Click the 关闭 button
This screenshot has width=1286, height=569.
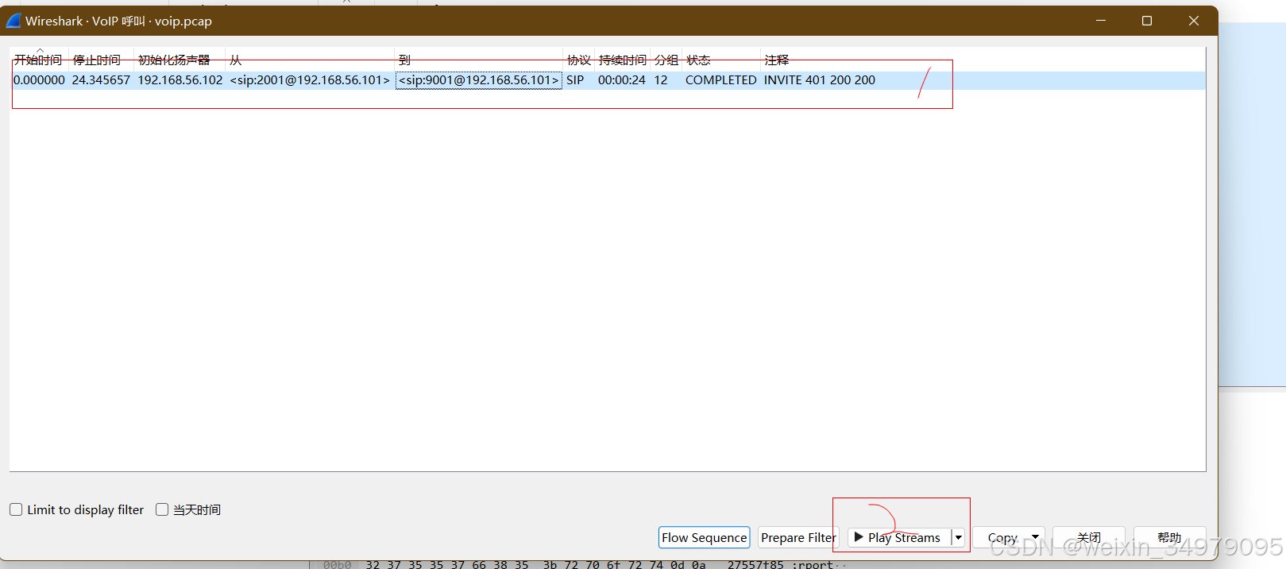1089,537
